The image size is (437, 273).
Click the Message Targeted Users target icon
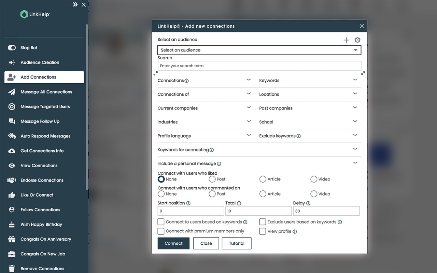point(12,106)
